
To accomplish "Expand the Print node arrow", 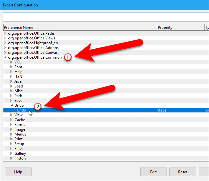I will click(11, 139).
